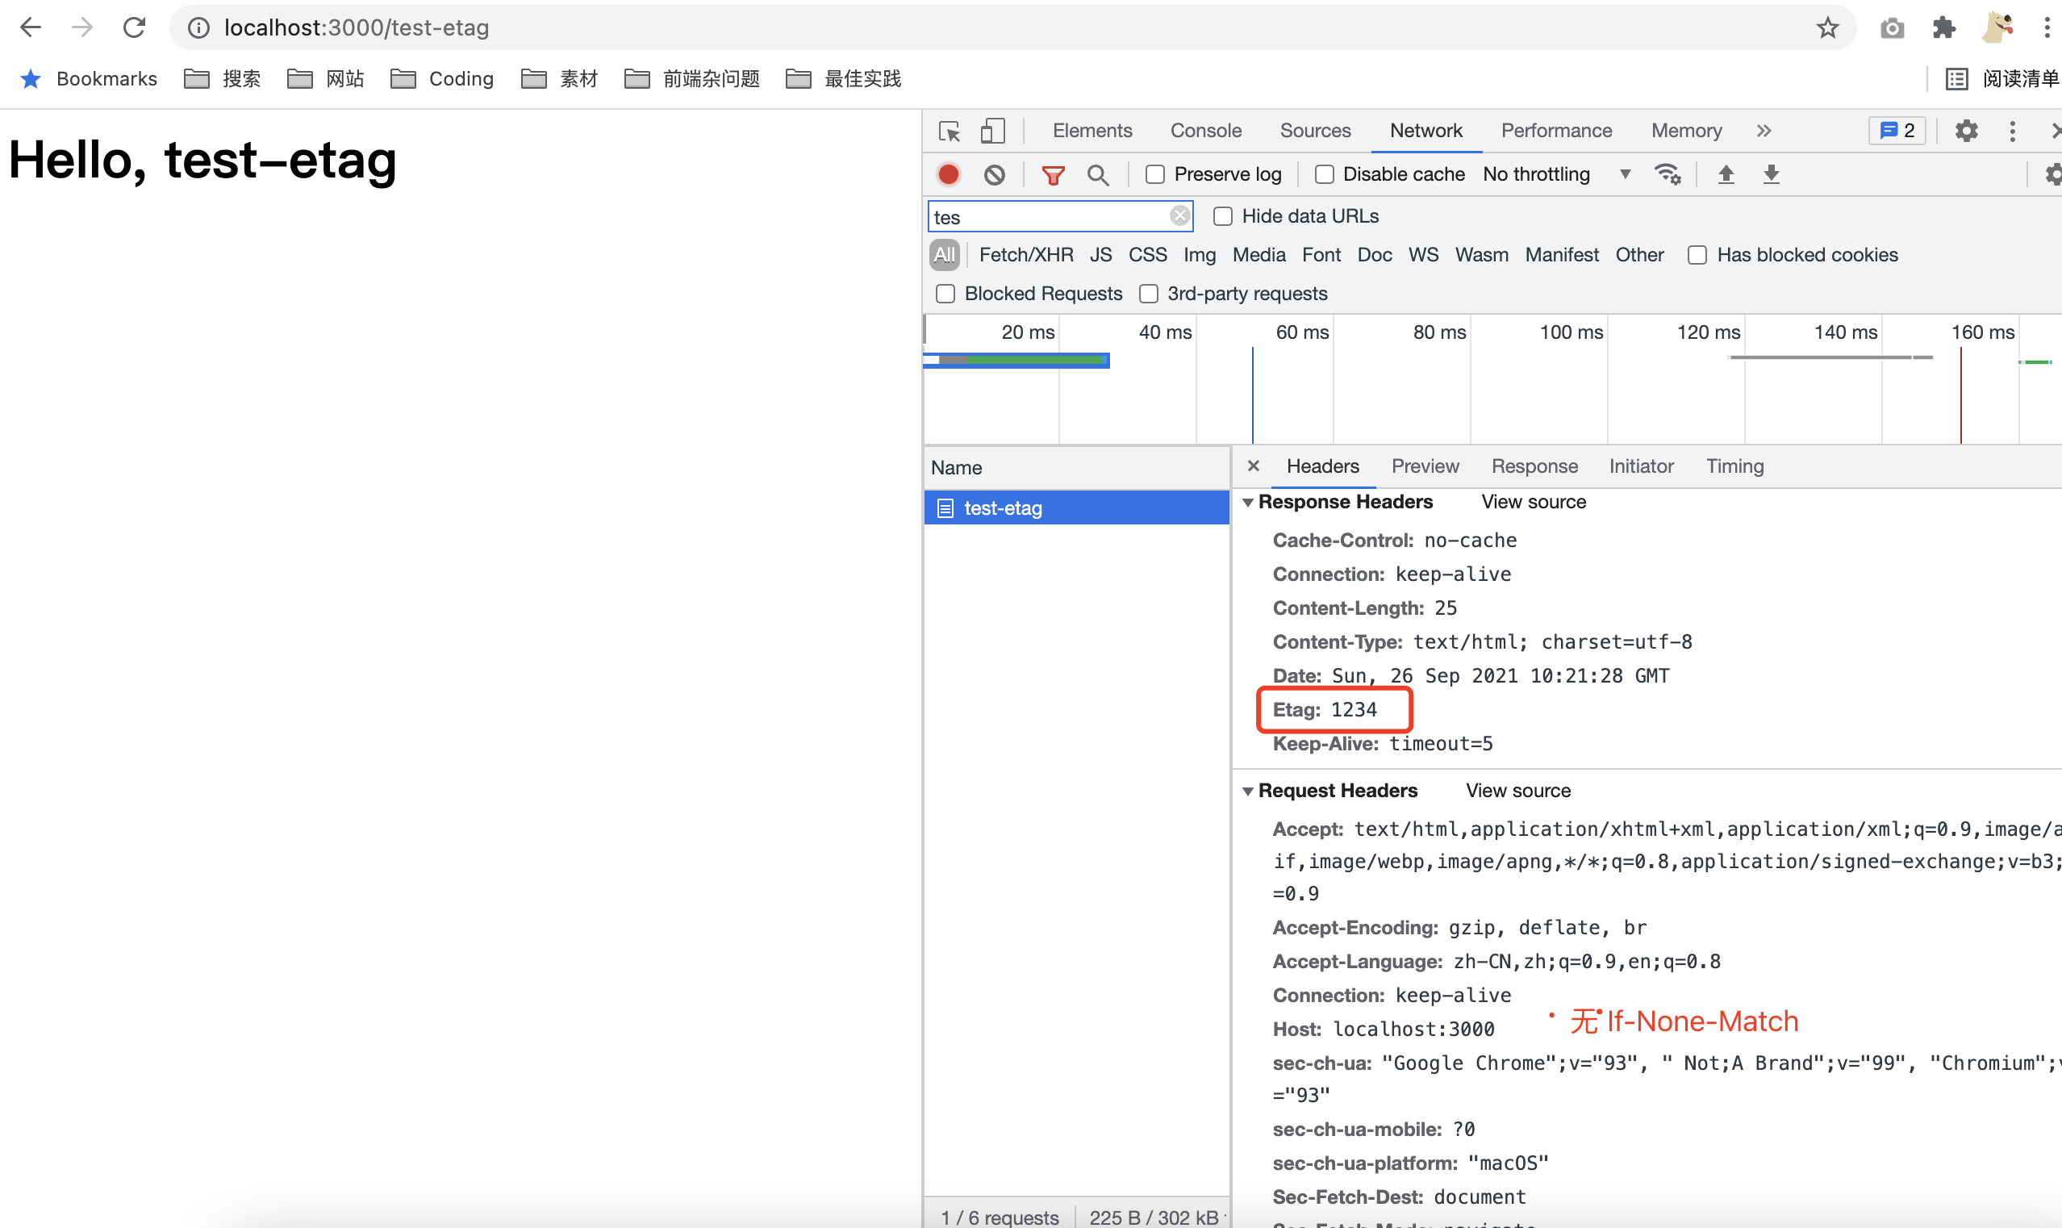This screenshot has width=2062, height=1228.
Task: Open network search with the magnifier icon
Action: [1098, 174]
